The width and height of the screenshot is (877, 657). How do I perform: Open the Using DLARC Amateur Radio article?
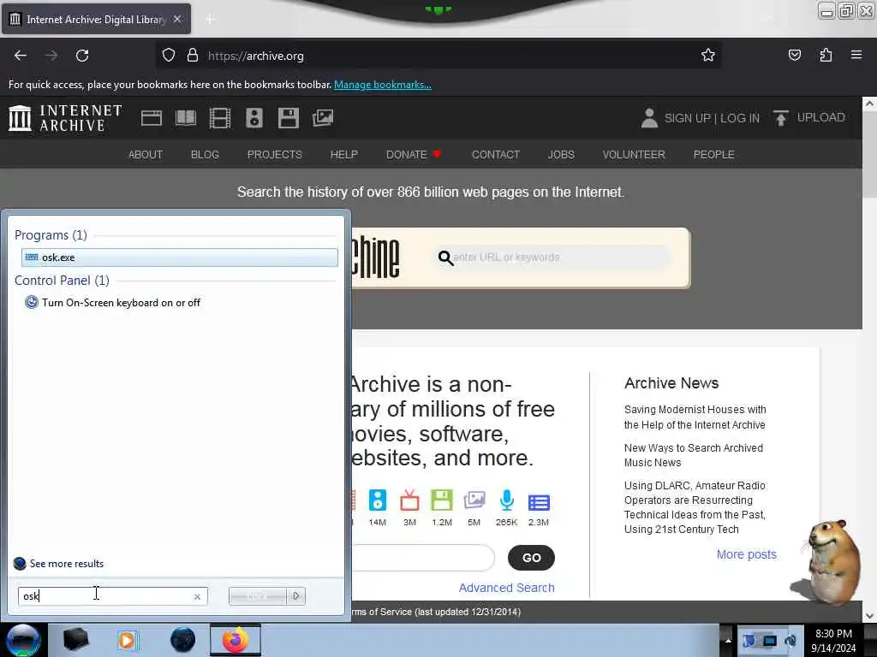point(695,507)
